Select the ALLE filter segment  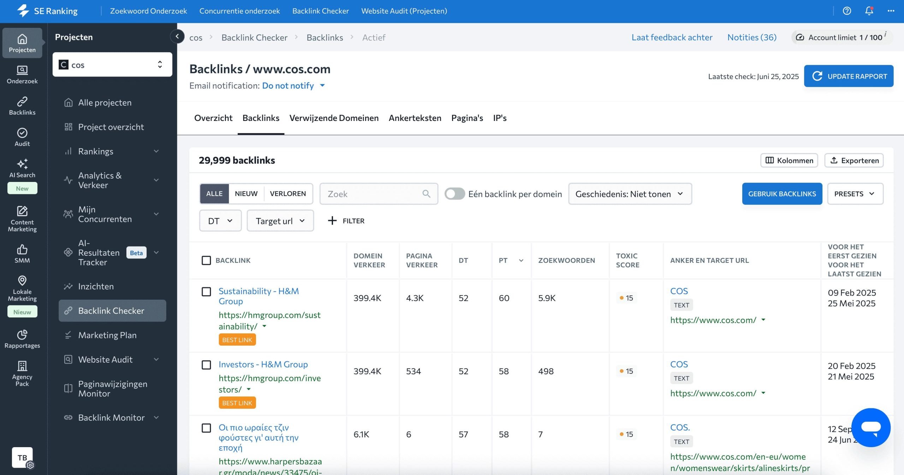pyautogui.click(x=214, y=194)
